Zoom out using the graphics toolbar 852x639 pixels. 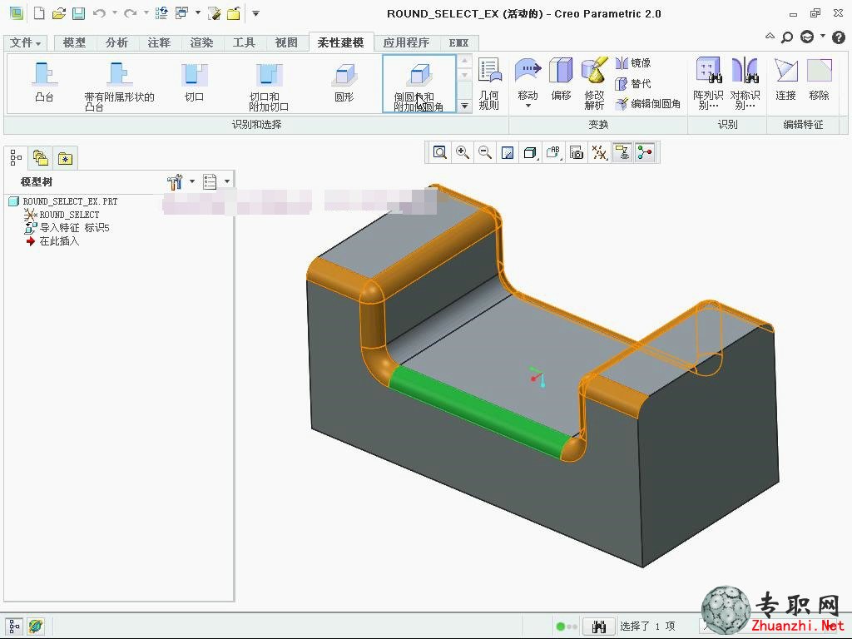(485, 153)
